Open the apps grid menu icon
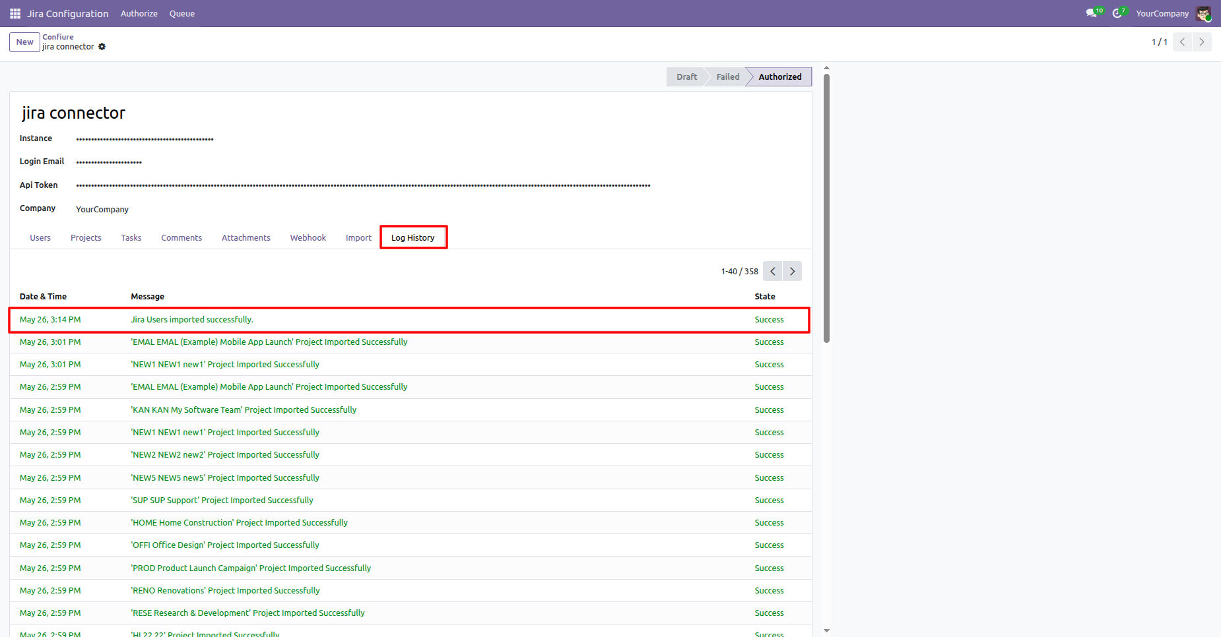The height and width of the screenshot is (637, 1221). [15, 13]
